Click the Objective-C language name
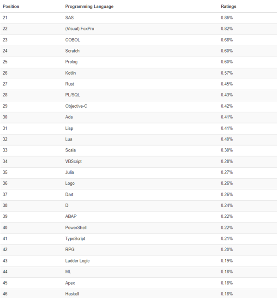This screenshot has width=277, height=298. [76, 106]
